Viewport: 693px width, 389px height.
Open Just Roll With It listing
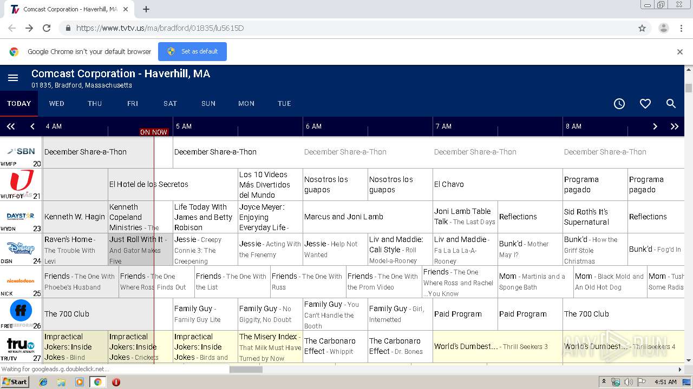pyautogui.click(x=140, y=250)
